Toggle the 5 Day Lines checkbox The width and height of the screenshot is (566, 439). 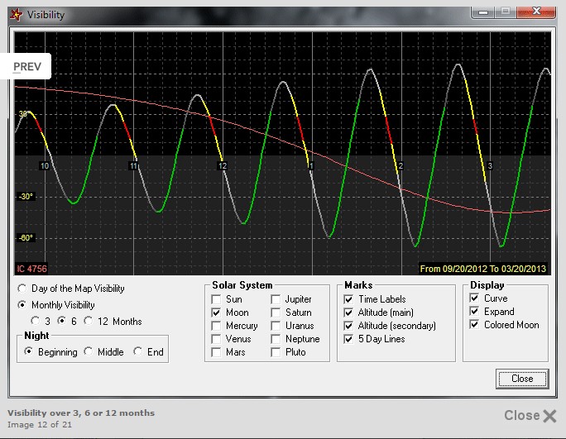(348, 339)
